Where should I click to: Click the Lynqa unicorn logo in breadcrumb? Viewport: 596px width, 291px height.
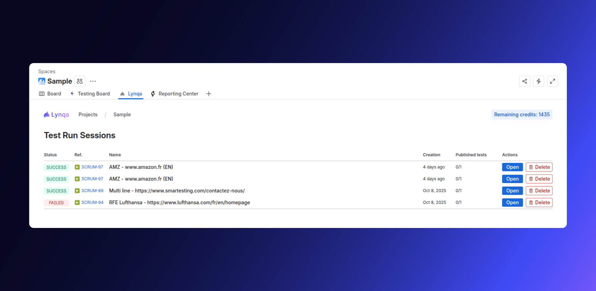pos(47,114)
